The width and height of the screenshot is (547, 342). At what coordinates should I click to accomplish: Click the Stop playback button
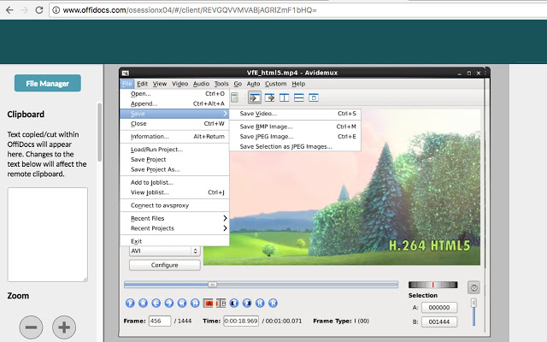tap(143, 303)
